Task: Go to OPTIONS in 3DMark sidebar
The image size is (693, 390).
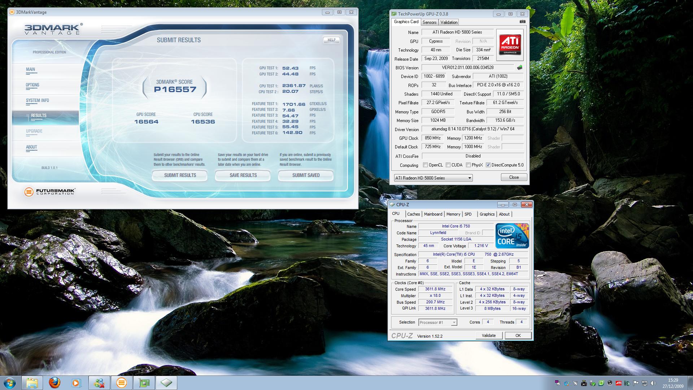Action: 45,87
